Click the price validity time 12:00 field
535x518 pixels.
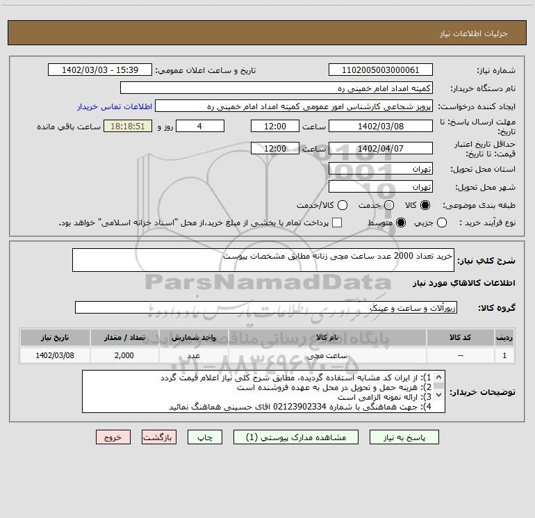click(275, 148)
